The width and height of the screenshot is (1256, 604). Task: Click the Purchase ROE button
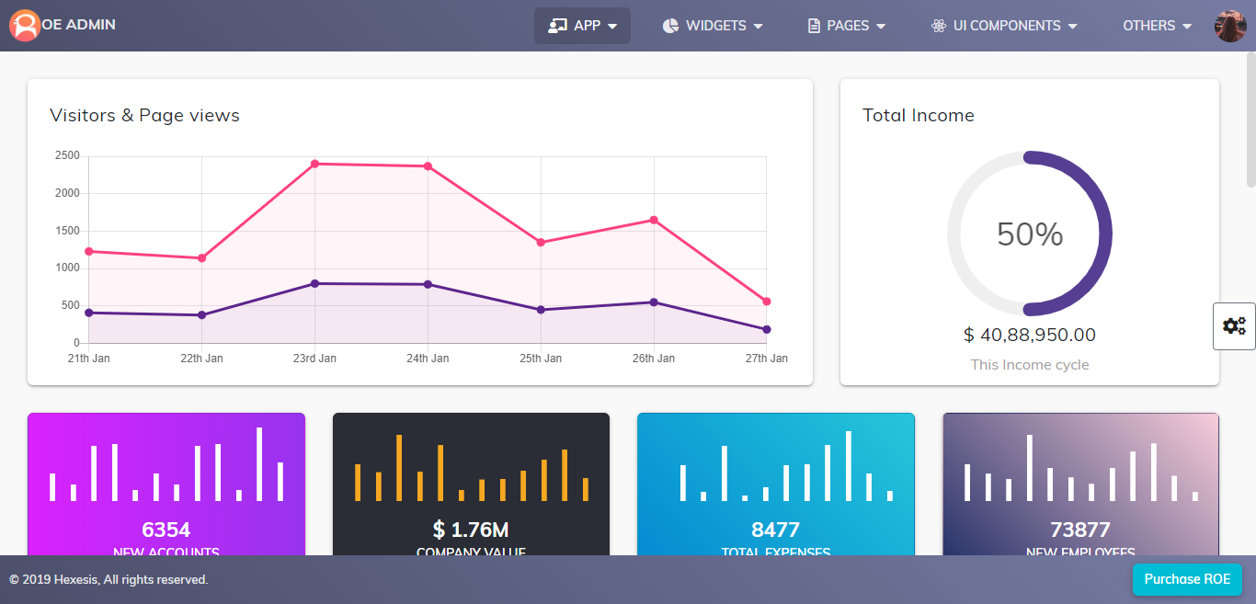coord(1187,579)
